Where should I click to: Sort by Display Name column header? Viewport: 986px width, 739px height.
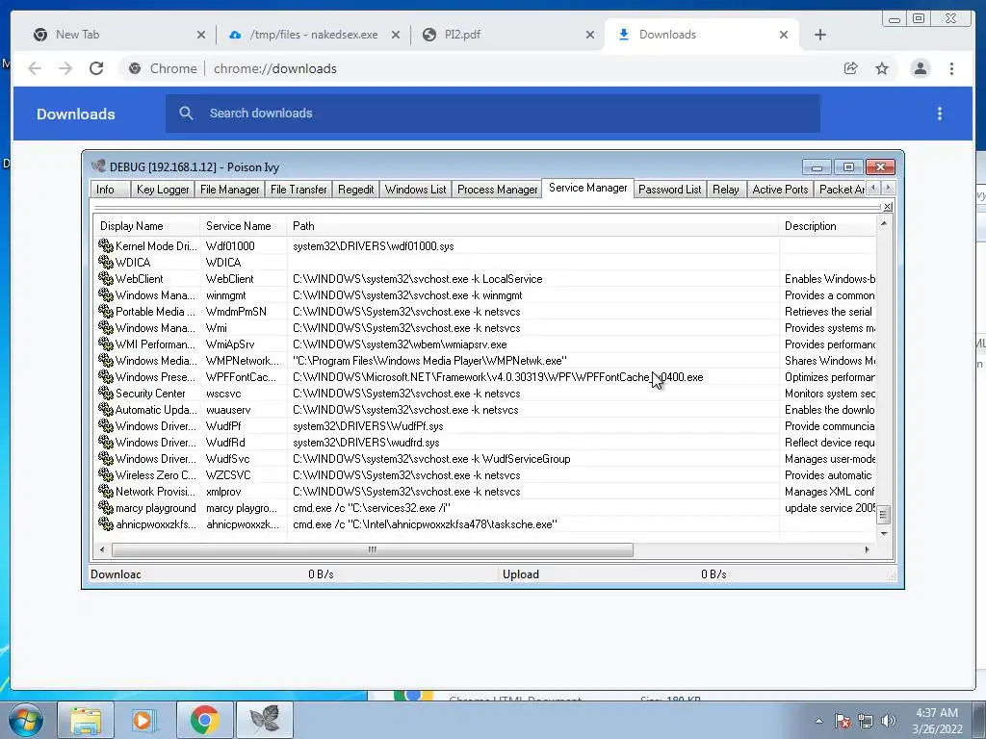click(x=146, y=225)
